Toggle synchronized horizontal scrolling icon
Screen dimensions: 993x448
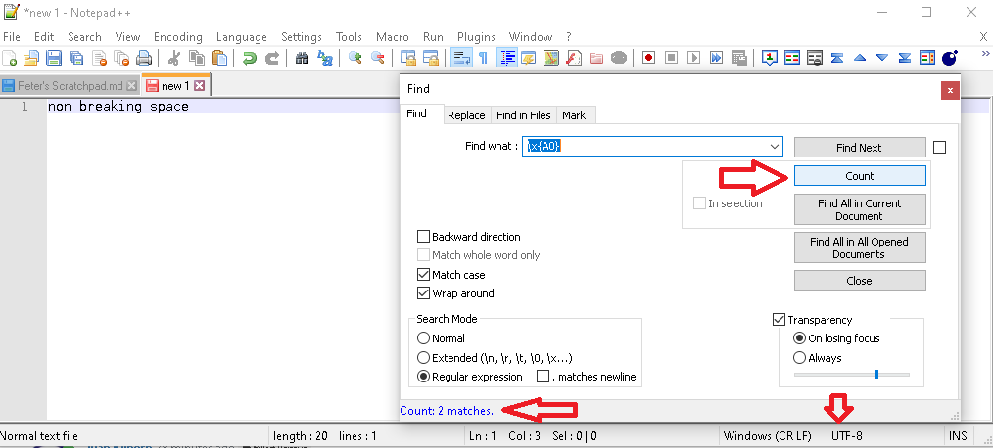tap(431, 59)
